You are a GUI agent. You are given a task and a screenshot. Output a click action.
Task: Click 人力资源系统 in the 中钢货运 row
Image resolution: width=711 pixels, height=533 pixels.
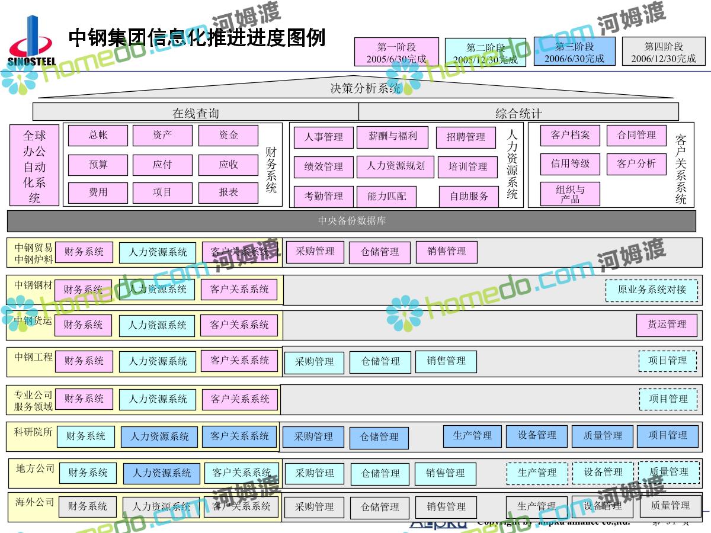pos(157,326)
